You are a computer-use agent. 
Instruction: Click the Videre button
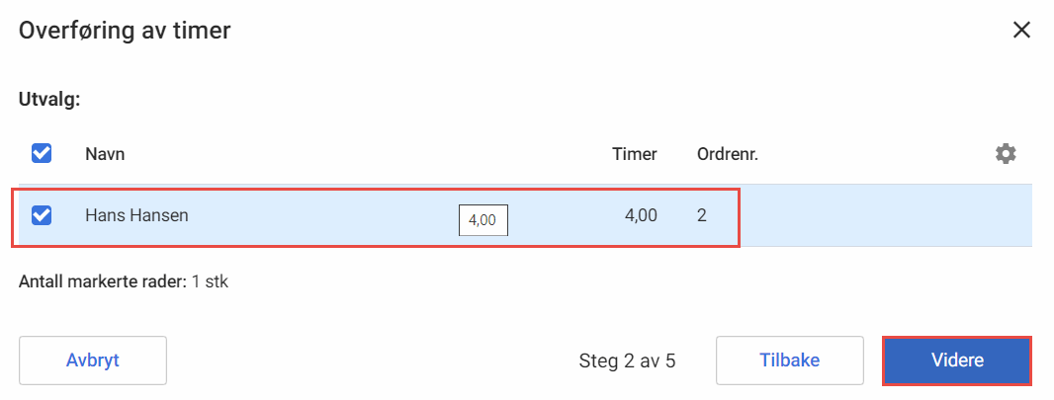tap(957, 360)
